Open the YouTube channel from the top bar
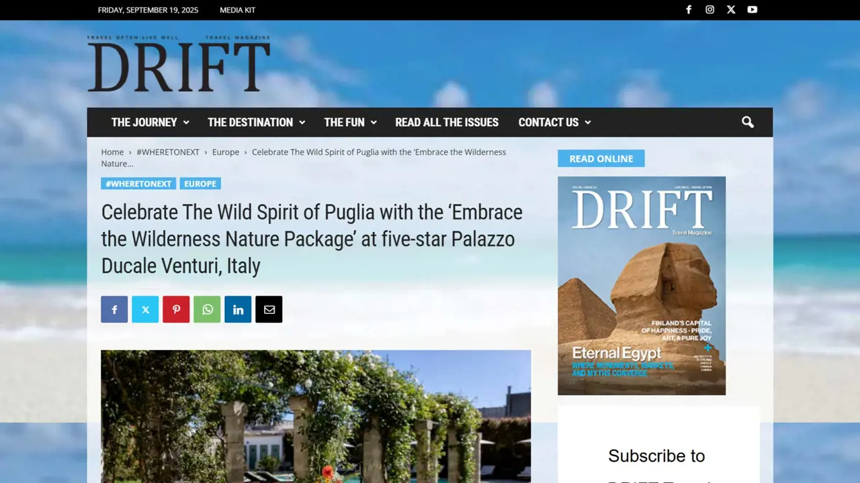This screenshot has height=483, width=860. (752, 9)
